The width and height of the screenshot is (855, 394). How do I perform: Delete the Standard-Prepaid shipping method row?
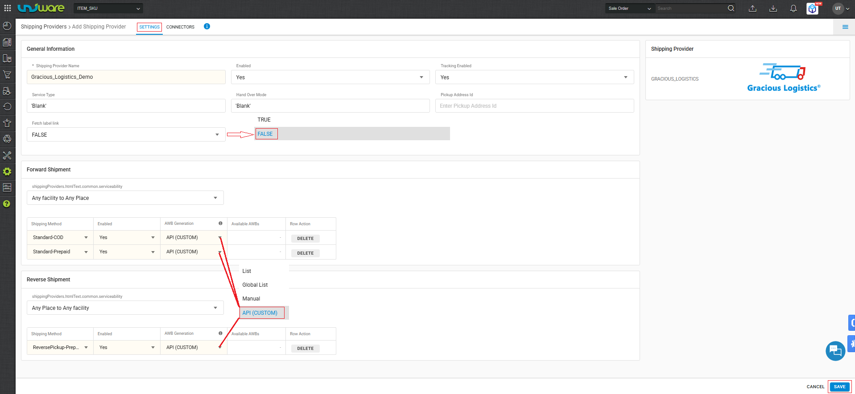(306, 253)
